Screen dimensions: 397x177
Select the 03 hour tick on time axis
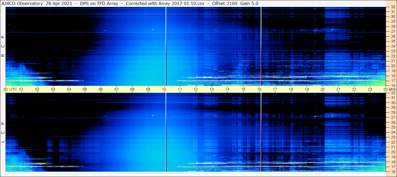coord(53,89)
